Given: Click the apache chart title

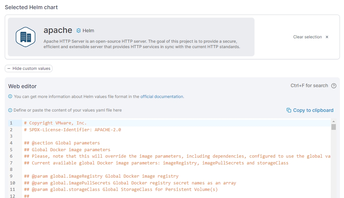Looking at the screenshot, I should 58,30.
